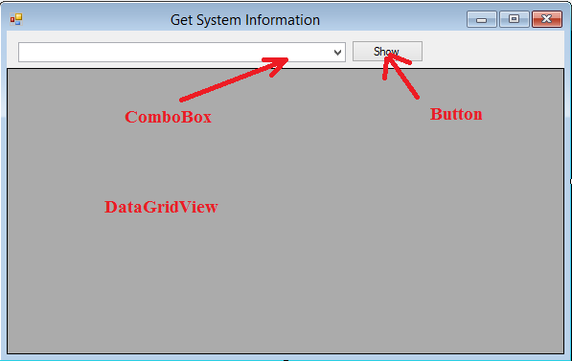Minimize the Get System Information window
Image resolution: width=572 pixels, height=361 pixels.
(x=482, y=19)
